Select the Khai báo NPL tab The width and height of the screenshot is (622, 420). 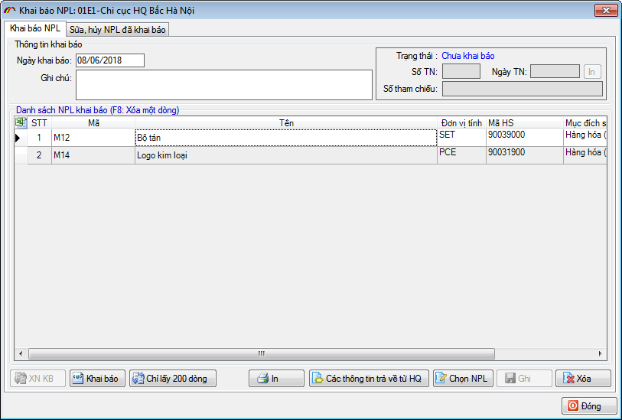pyautogui.click(x=34, y=28)
